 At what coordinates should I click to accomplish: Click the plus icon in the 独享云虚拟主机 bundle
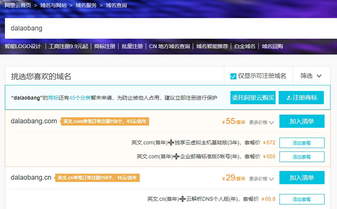[x=171, y=143]
